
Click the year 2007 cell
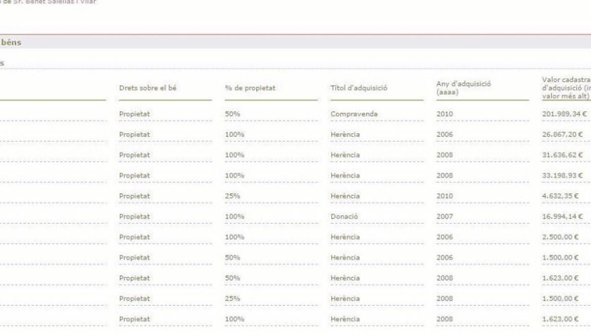pyautogui.click(x=444, y=216)
